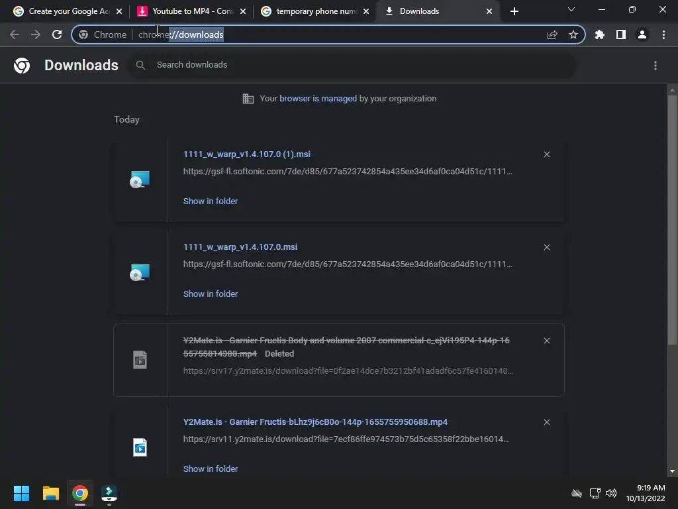Open the clock showing 9:19 AM
The height and width of the screenshot is (509, 678).
click(x=646, y=493)
